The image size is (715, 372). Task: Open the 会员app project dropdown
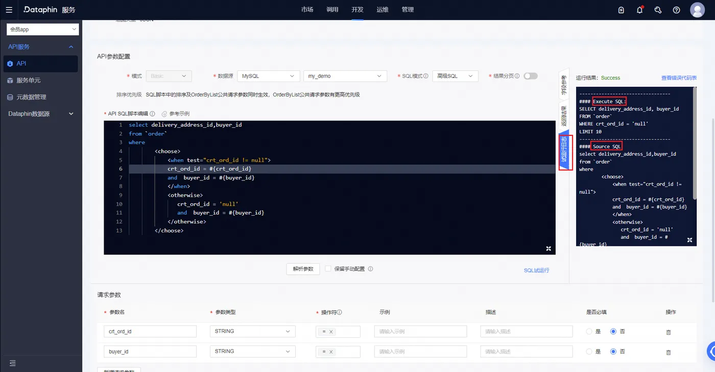43,30
